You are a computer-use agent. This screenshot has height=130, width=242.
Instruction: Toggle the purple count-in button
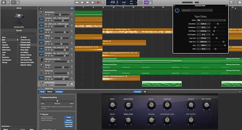(x=146, y=2)
